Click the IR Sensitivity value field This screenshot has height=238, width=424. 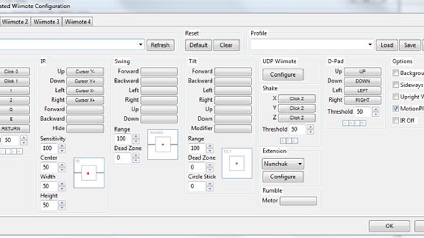49,148
